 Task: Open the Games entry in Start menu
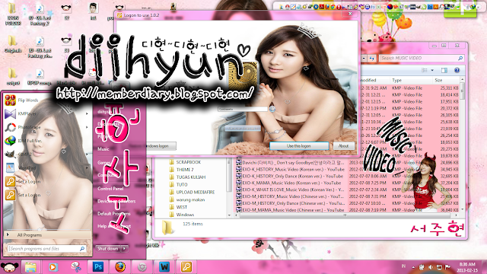(x=104, y=162)
